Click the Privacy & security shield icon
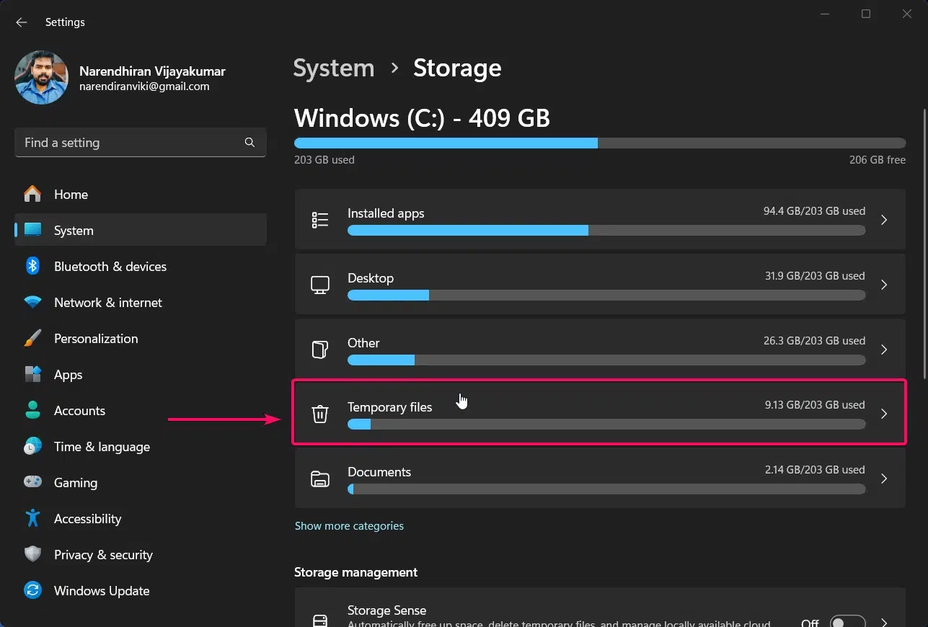 pyautogui.click(x=32, y=554)
